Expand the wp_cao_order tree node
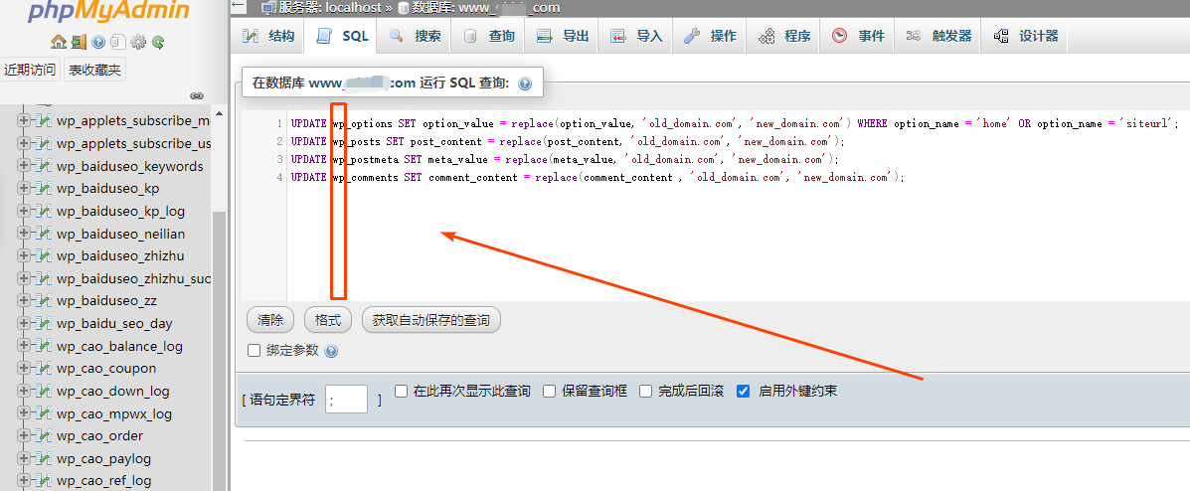The image size is (1190, 491). 24,435
